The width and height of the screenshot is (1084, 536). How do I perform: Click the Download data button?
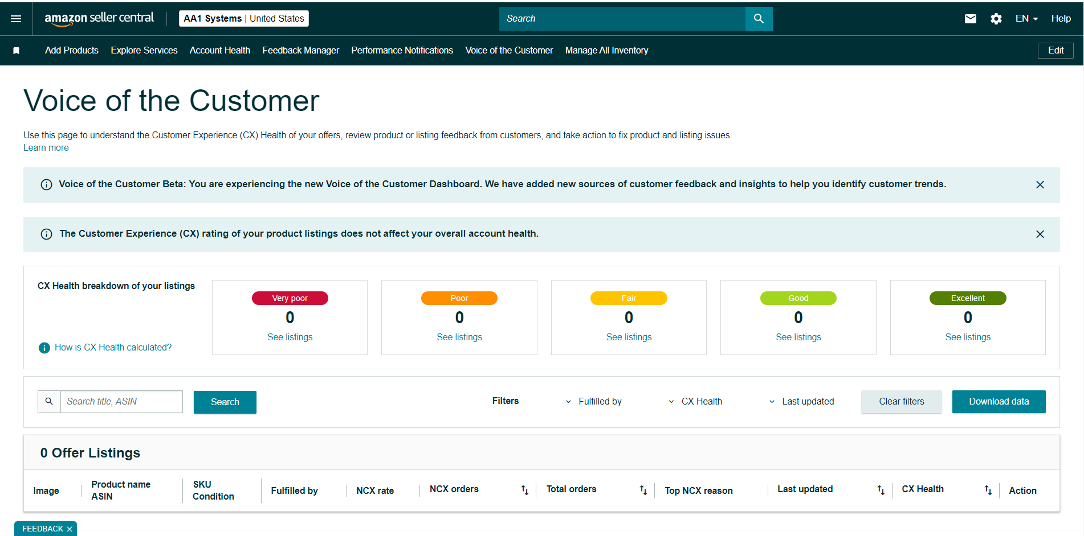point(999,402)
